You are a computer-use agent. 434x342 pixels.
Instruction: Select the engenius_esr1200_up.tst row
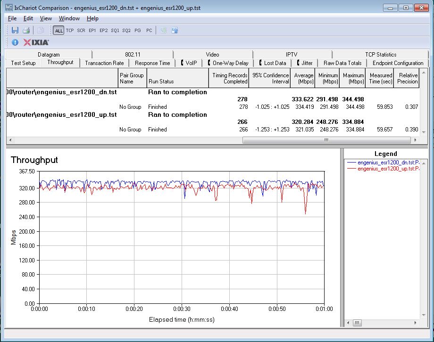tap(213, 115)
